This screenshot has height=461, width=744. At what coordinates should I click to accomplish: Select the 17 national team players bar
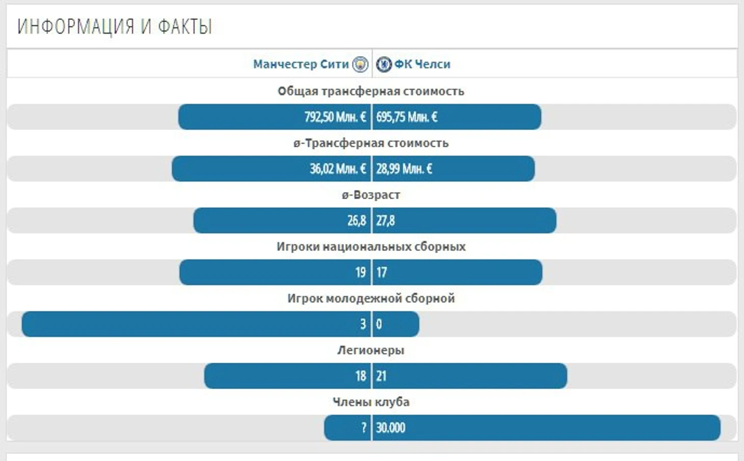458,273
